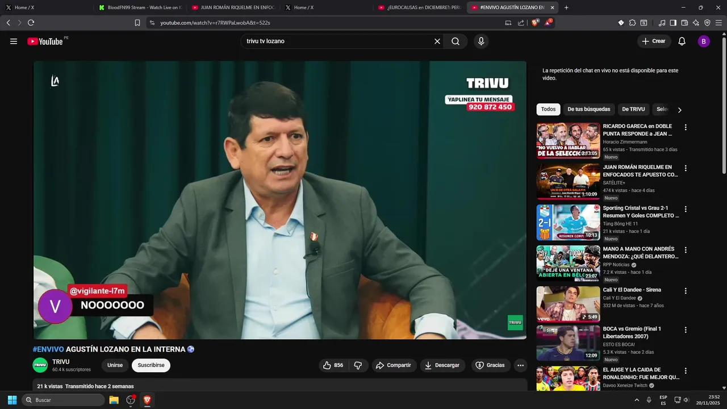Open the Brave VPN shield icon
This screenshot has height=409, width=727.
pos(707,23)
